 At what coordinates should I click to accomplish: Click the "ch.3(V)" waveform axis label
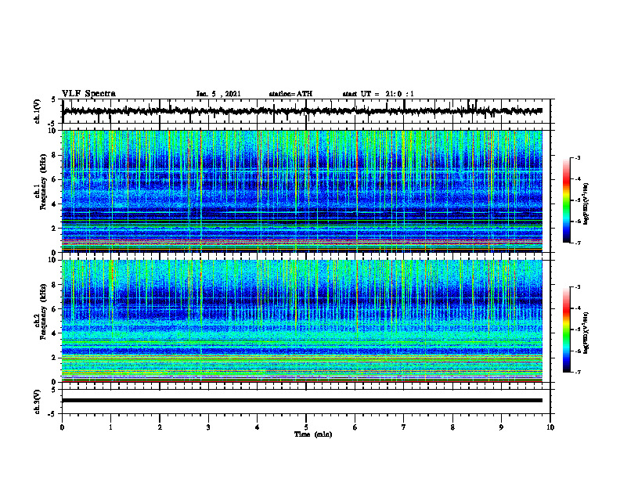click(x=38, y=402)
